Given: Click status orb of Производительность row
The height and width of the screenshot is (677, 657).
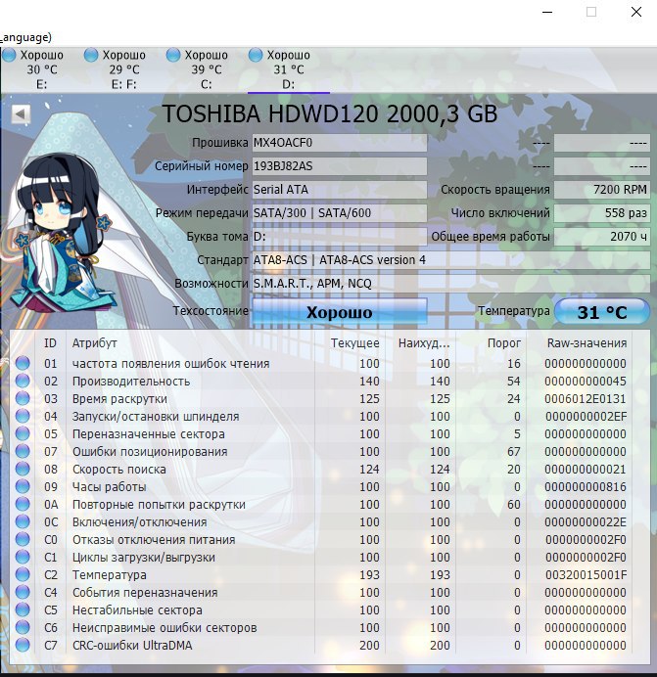Looking at the screenshot, I should pos(23,381).
